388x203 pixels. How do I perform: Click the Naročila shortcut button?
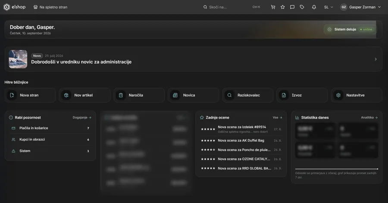point(139,95)
